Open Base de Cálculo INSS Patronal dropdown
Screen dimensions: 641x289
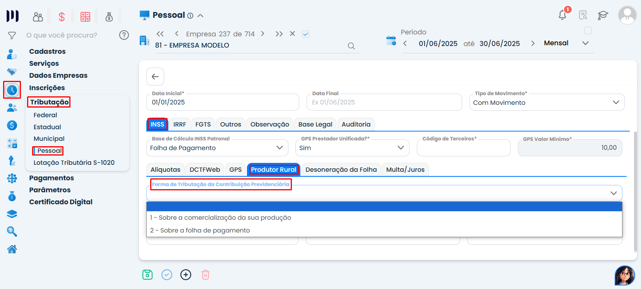point(279,148)
